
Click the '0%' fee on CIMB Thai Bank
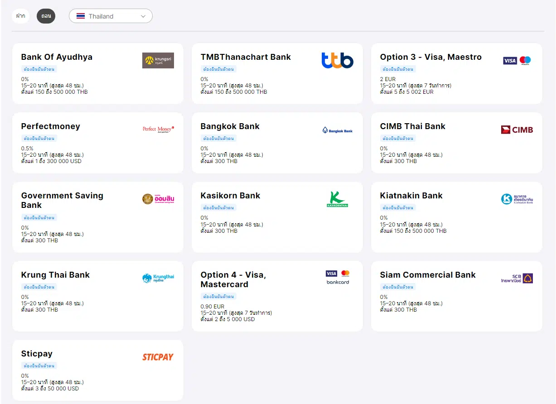pos(384,149)
